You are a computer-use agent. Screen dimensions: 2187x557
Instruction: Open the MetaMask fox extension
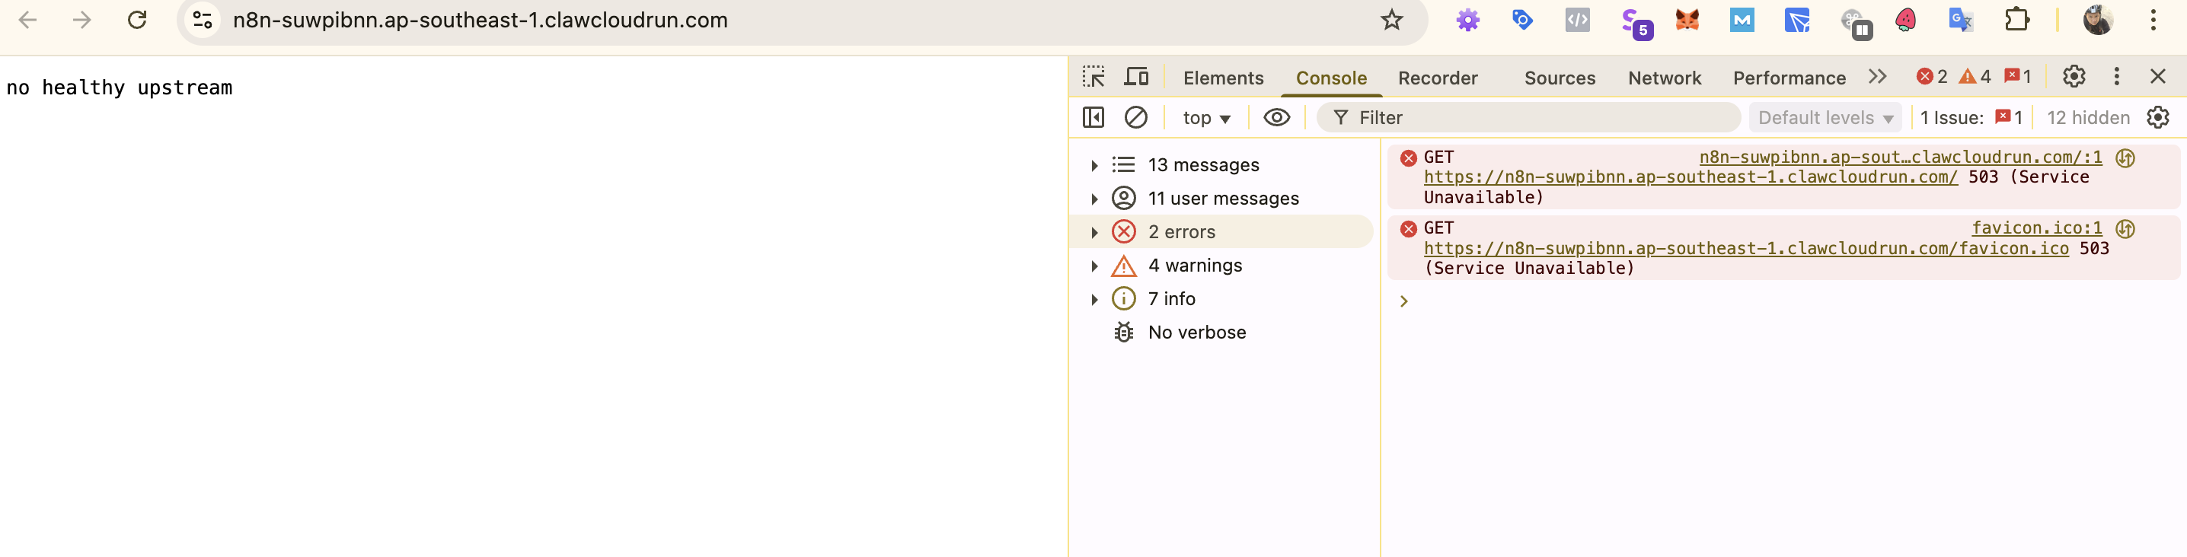point(1687,20)
